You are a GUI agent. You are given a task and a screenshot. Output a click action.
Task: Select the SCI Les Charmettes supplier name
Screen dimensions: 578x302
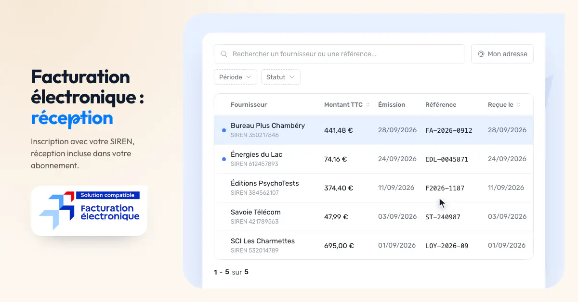[263, 241]
